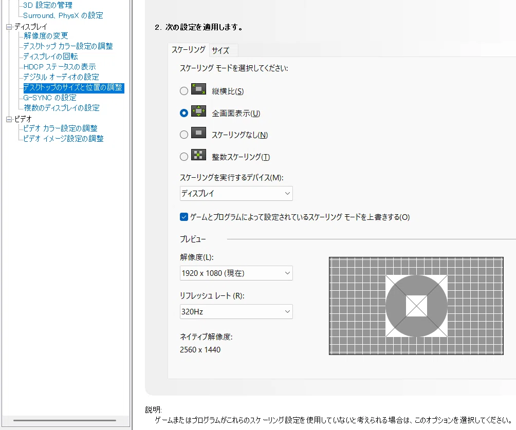Open 3D 設定の管理 page

point(48,5)
